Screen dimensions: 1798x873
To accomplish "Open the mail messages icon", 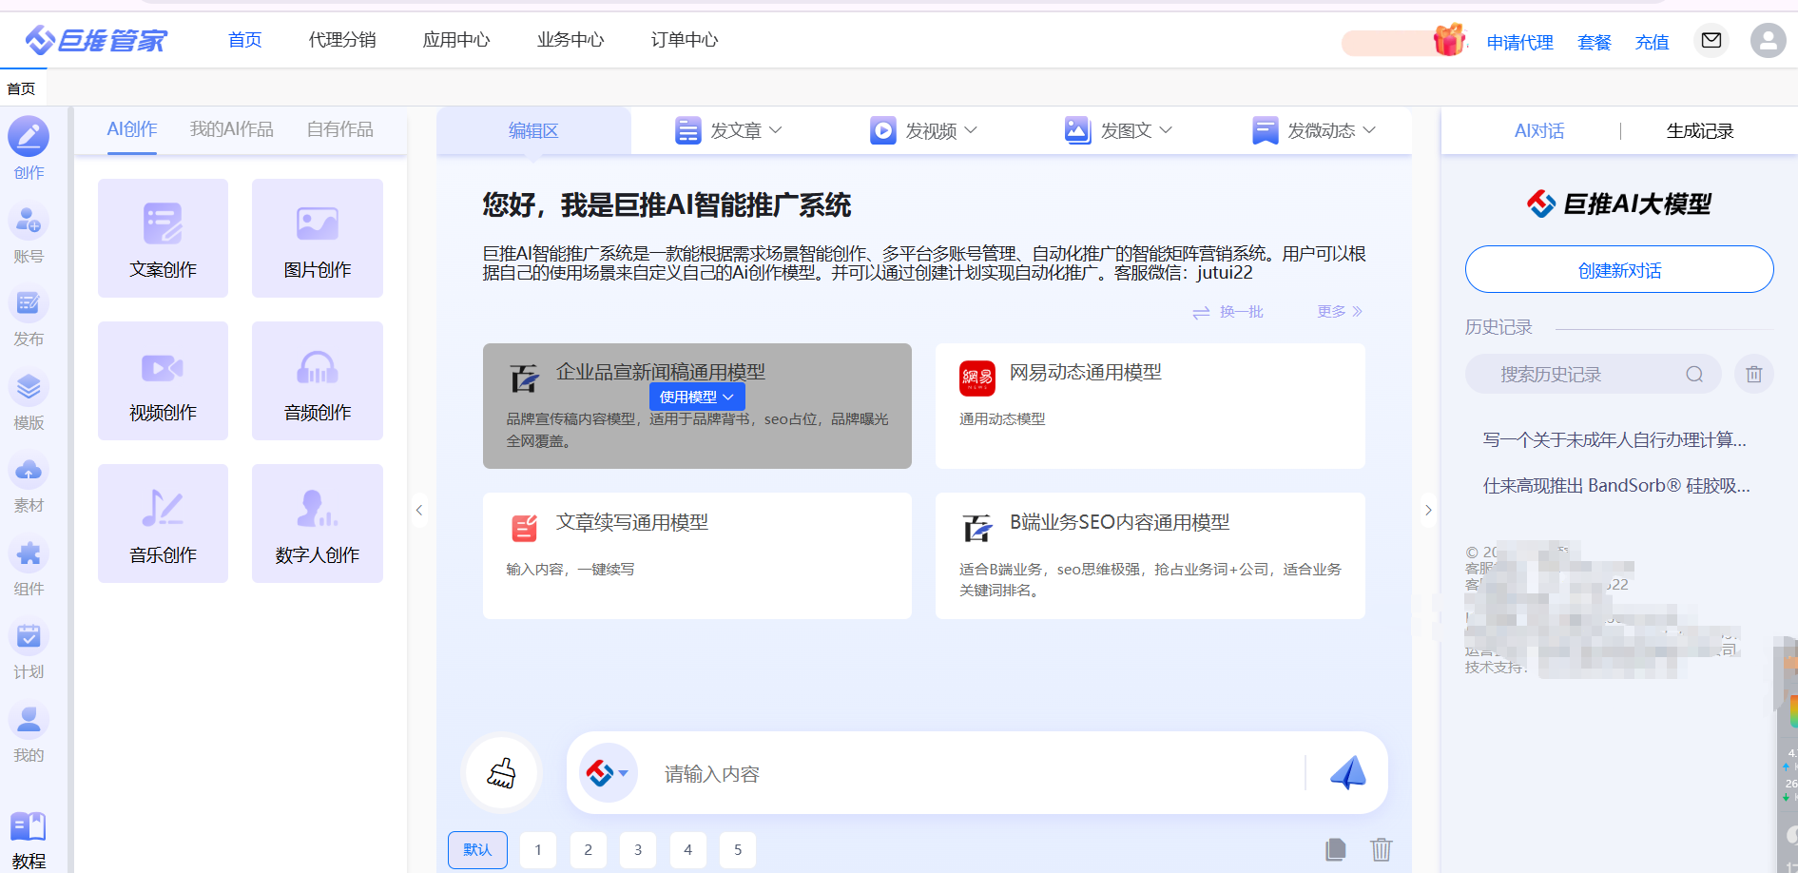I will 1711,40.
